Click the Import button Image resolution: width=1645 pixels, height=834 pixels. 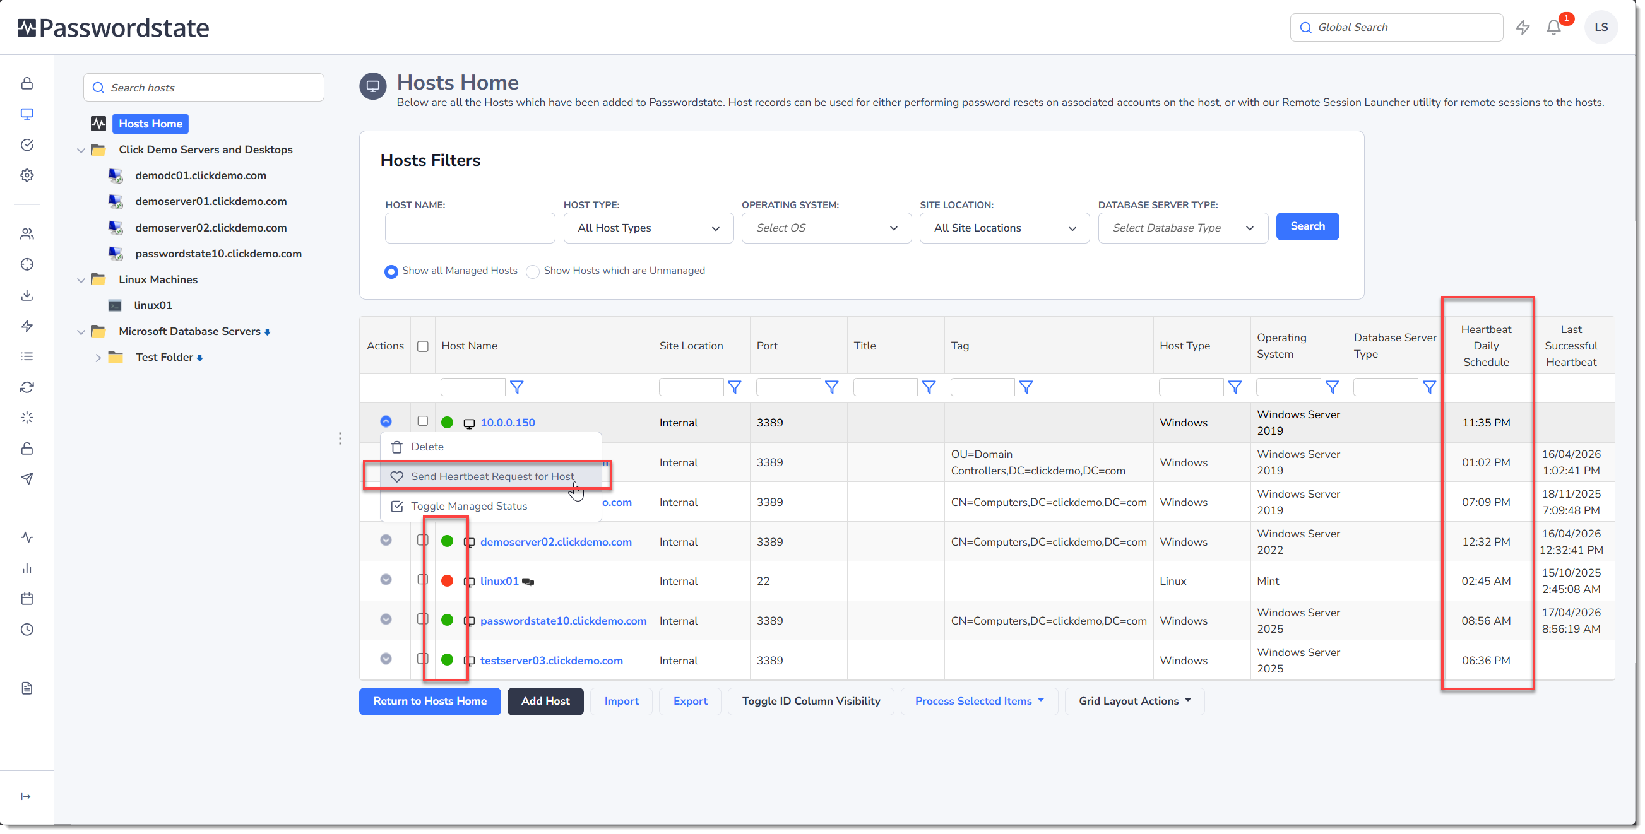(621, 702)
